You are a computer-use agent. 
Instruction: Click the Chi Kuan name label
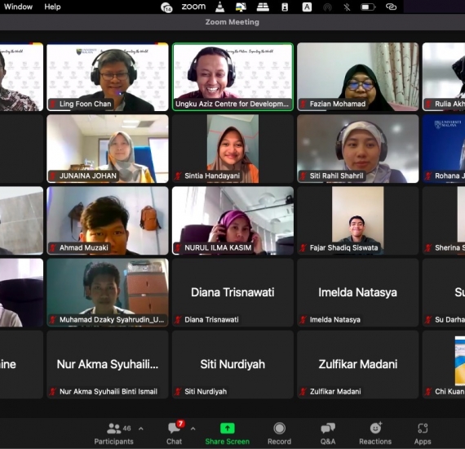[x=449, y=391]
